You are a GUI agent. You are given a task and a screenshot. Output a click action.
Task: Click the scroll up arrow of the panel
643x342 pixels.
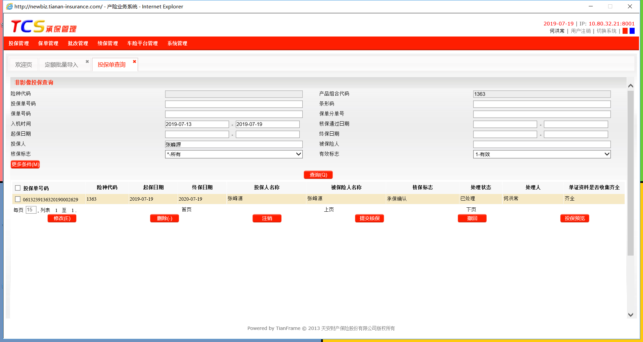tap(631, 86)
